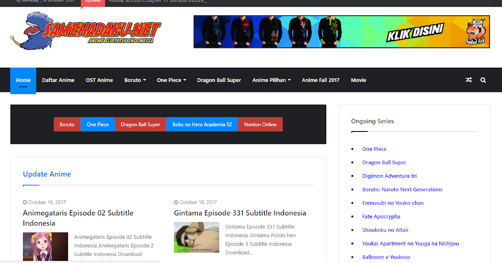This screenshot has width=502, height=263.
Task: Select the Movie menu item
Action: coord(359,80)
